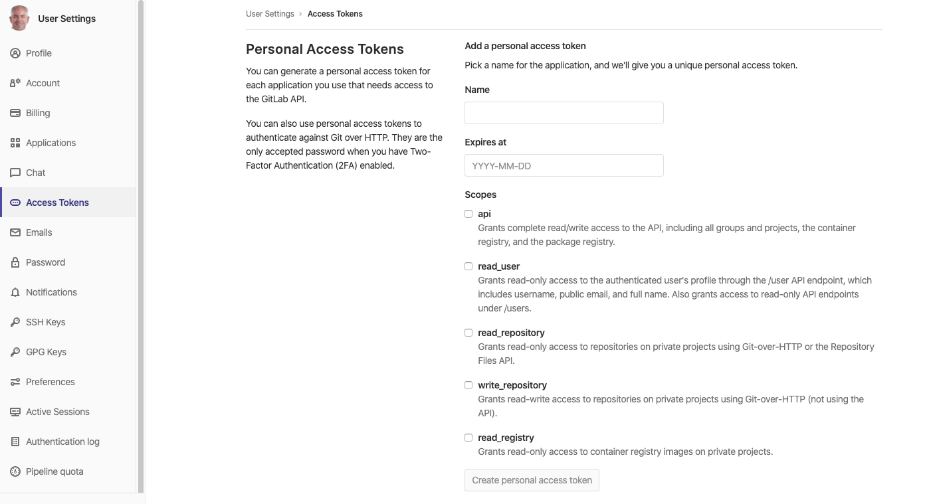Click the GPG Keys icon

tap(15, 352)
